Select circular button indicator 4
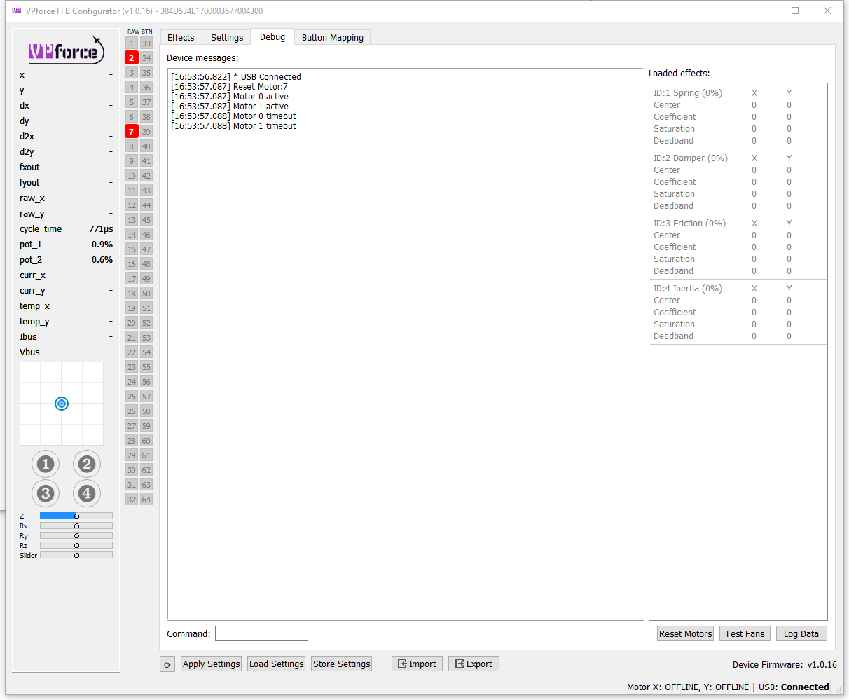The height and width of the screenshot is (700, 849). pyautogui.click(x=86, y=493)
